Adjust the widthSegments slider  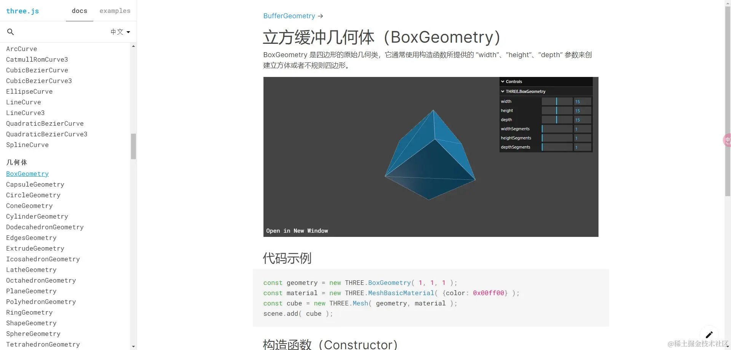pos(557,129)
